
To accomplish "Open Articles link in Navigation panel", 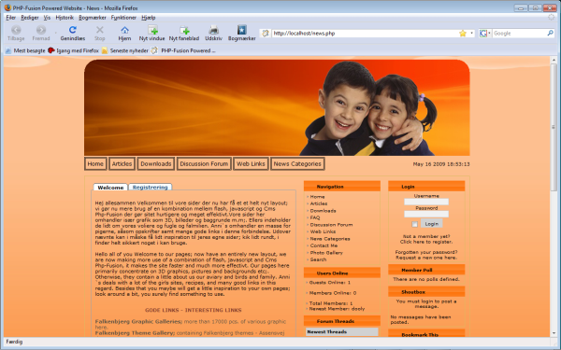I will tap(319, 203).
